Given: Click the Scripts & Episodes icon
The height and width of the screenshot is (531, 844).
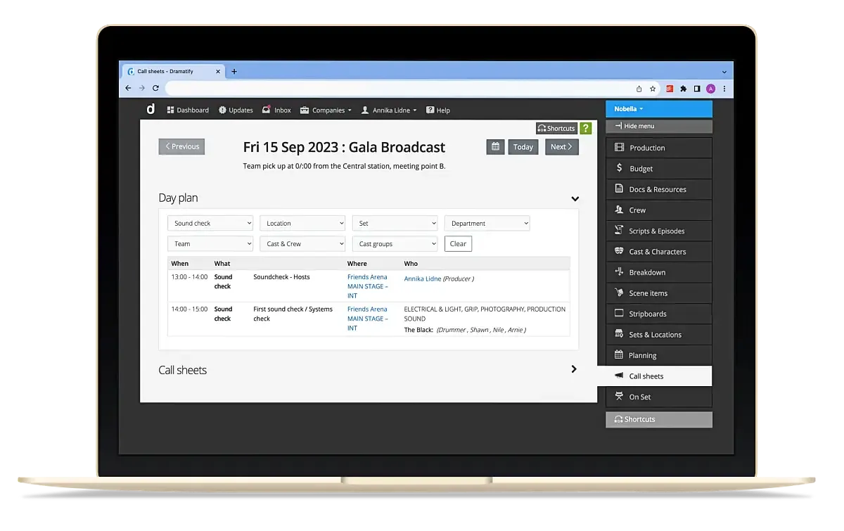Looking at the screenshot, I should coord(619,230).
